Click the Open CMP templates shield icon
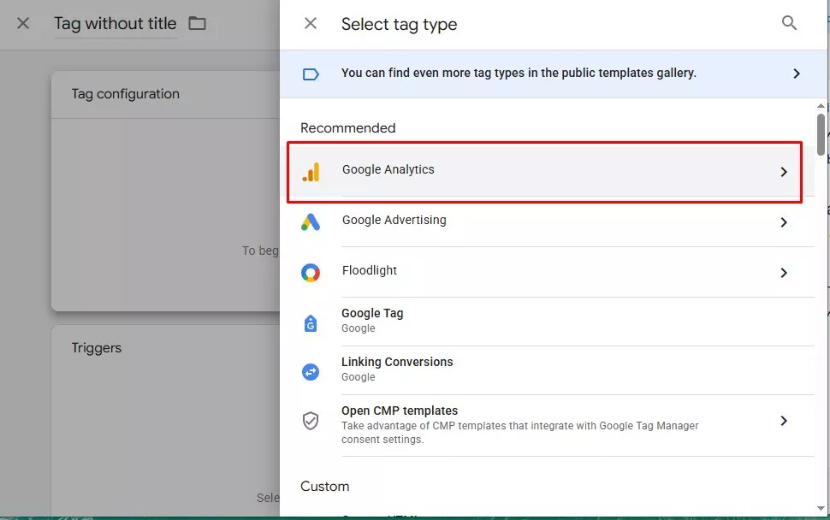This screenshot has width=830, height=520. click(x=311, y=421)
